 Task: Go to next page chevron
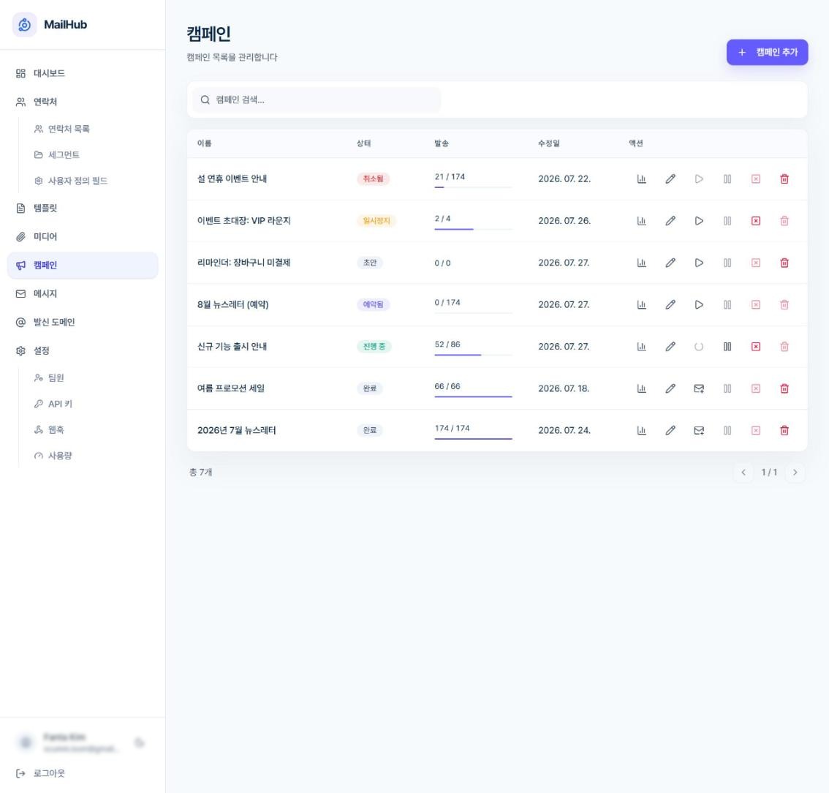pyautogui.click(x=795, y=473)
